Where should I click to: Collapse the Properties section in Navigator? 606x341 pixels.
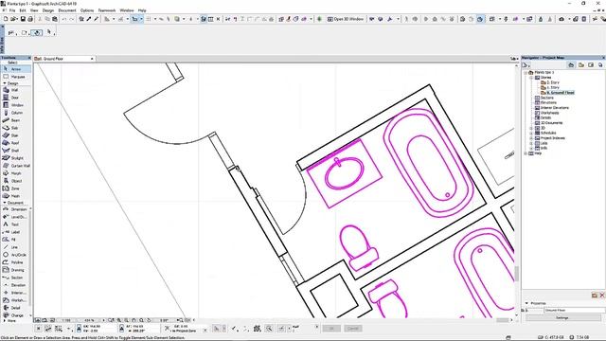pyautogui.click(x=526, y=303)
